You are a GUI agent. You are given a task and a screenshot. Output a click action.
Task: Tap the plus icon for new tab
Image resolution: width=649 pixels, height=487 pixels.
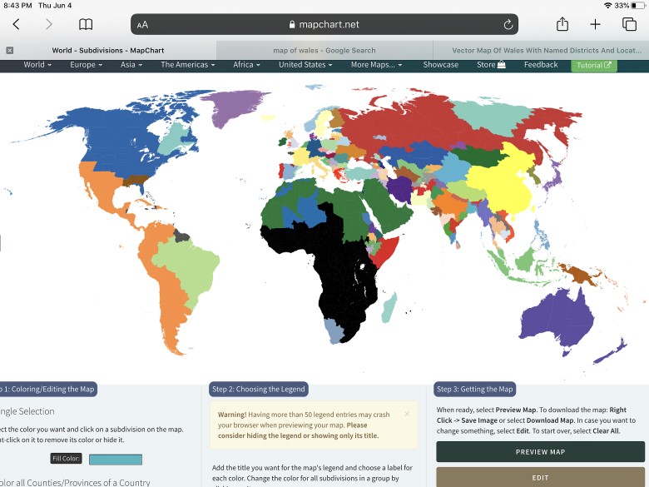tap(595, 25)
